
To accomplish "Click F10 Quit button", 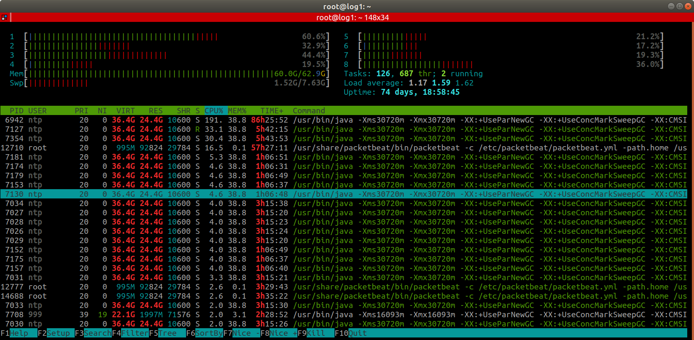I will pos(351,333).
